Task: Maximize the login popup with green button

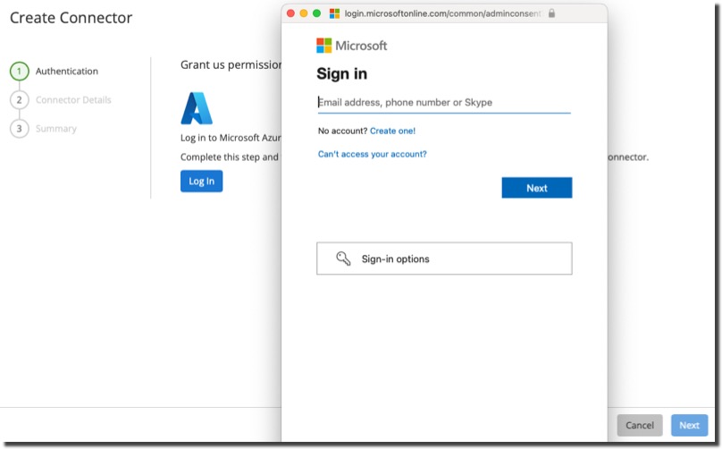Action: point(316,13)
